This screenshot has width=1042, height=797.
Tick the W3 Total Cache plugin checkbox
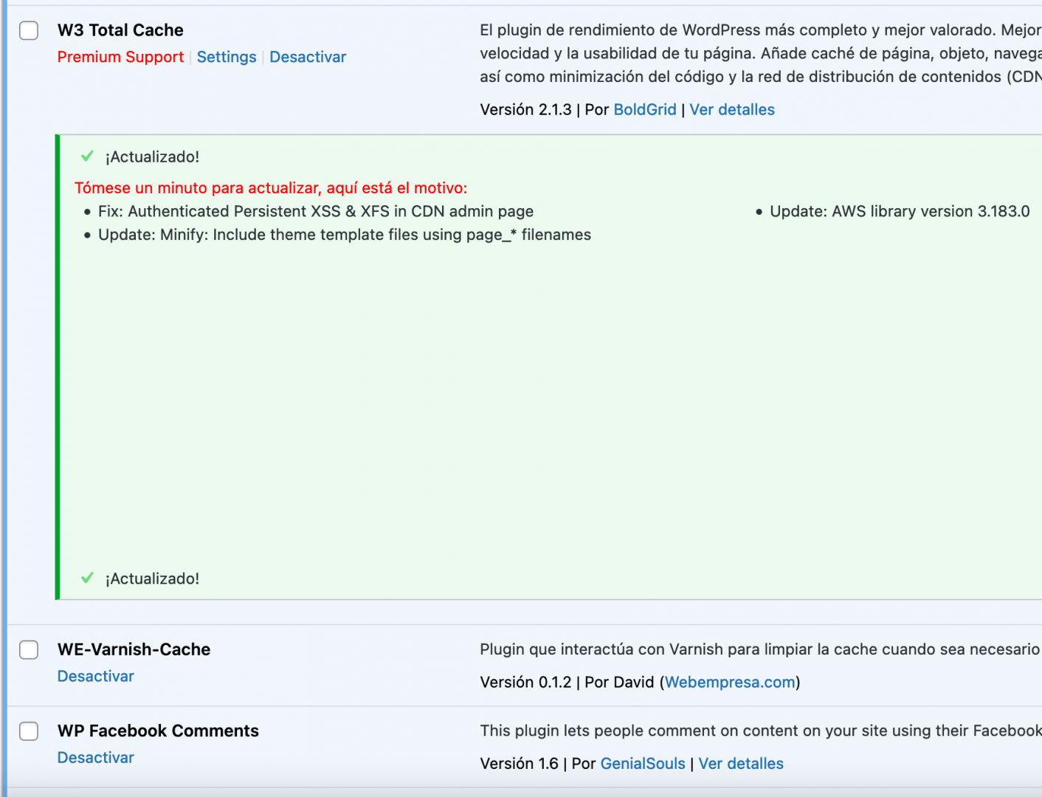tap(29, 30)
